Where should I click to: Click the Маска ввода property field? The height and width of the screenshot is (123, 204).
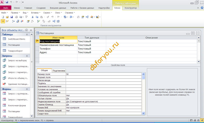104,80
